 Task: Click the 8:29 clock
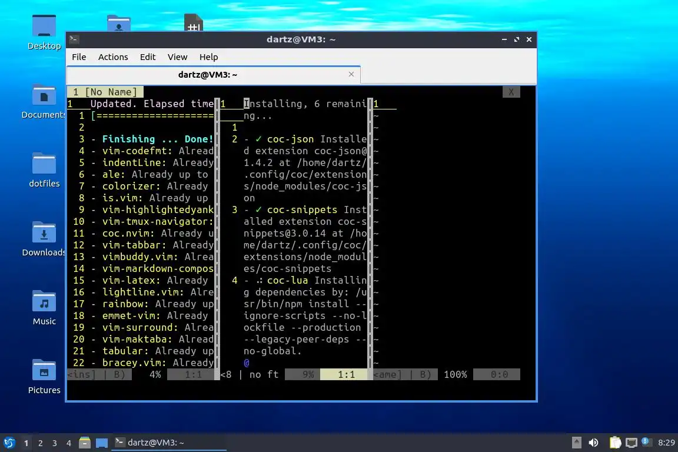[666, 443]
